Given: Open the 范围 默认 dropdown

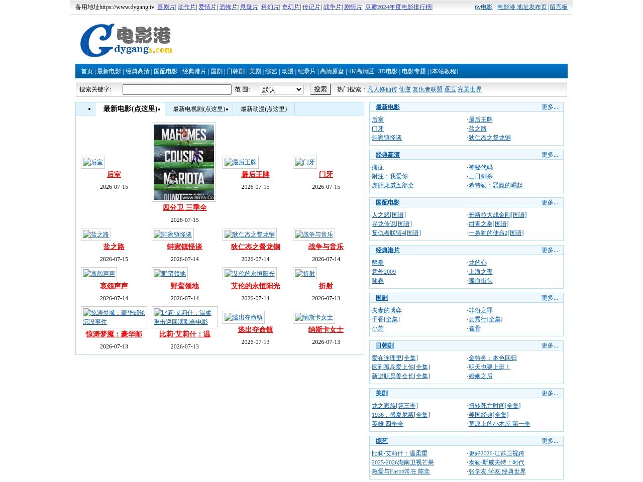Looking at the screenshot, I should (x=281, y=89).
